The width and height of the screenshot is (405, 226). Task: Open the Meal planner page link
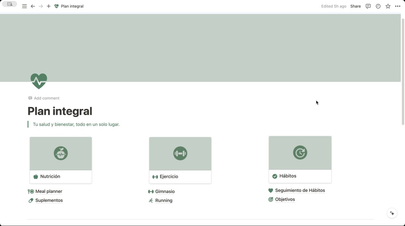click(x=49, y=191)
